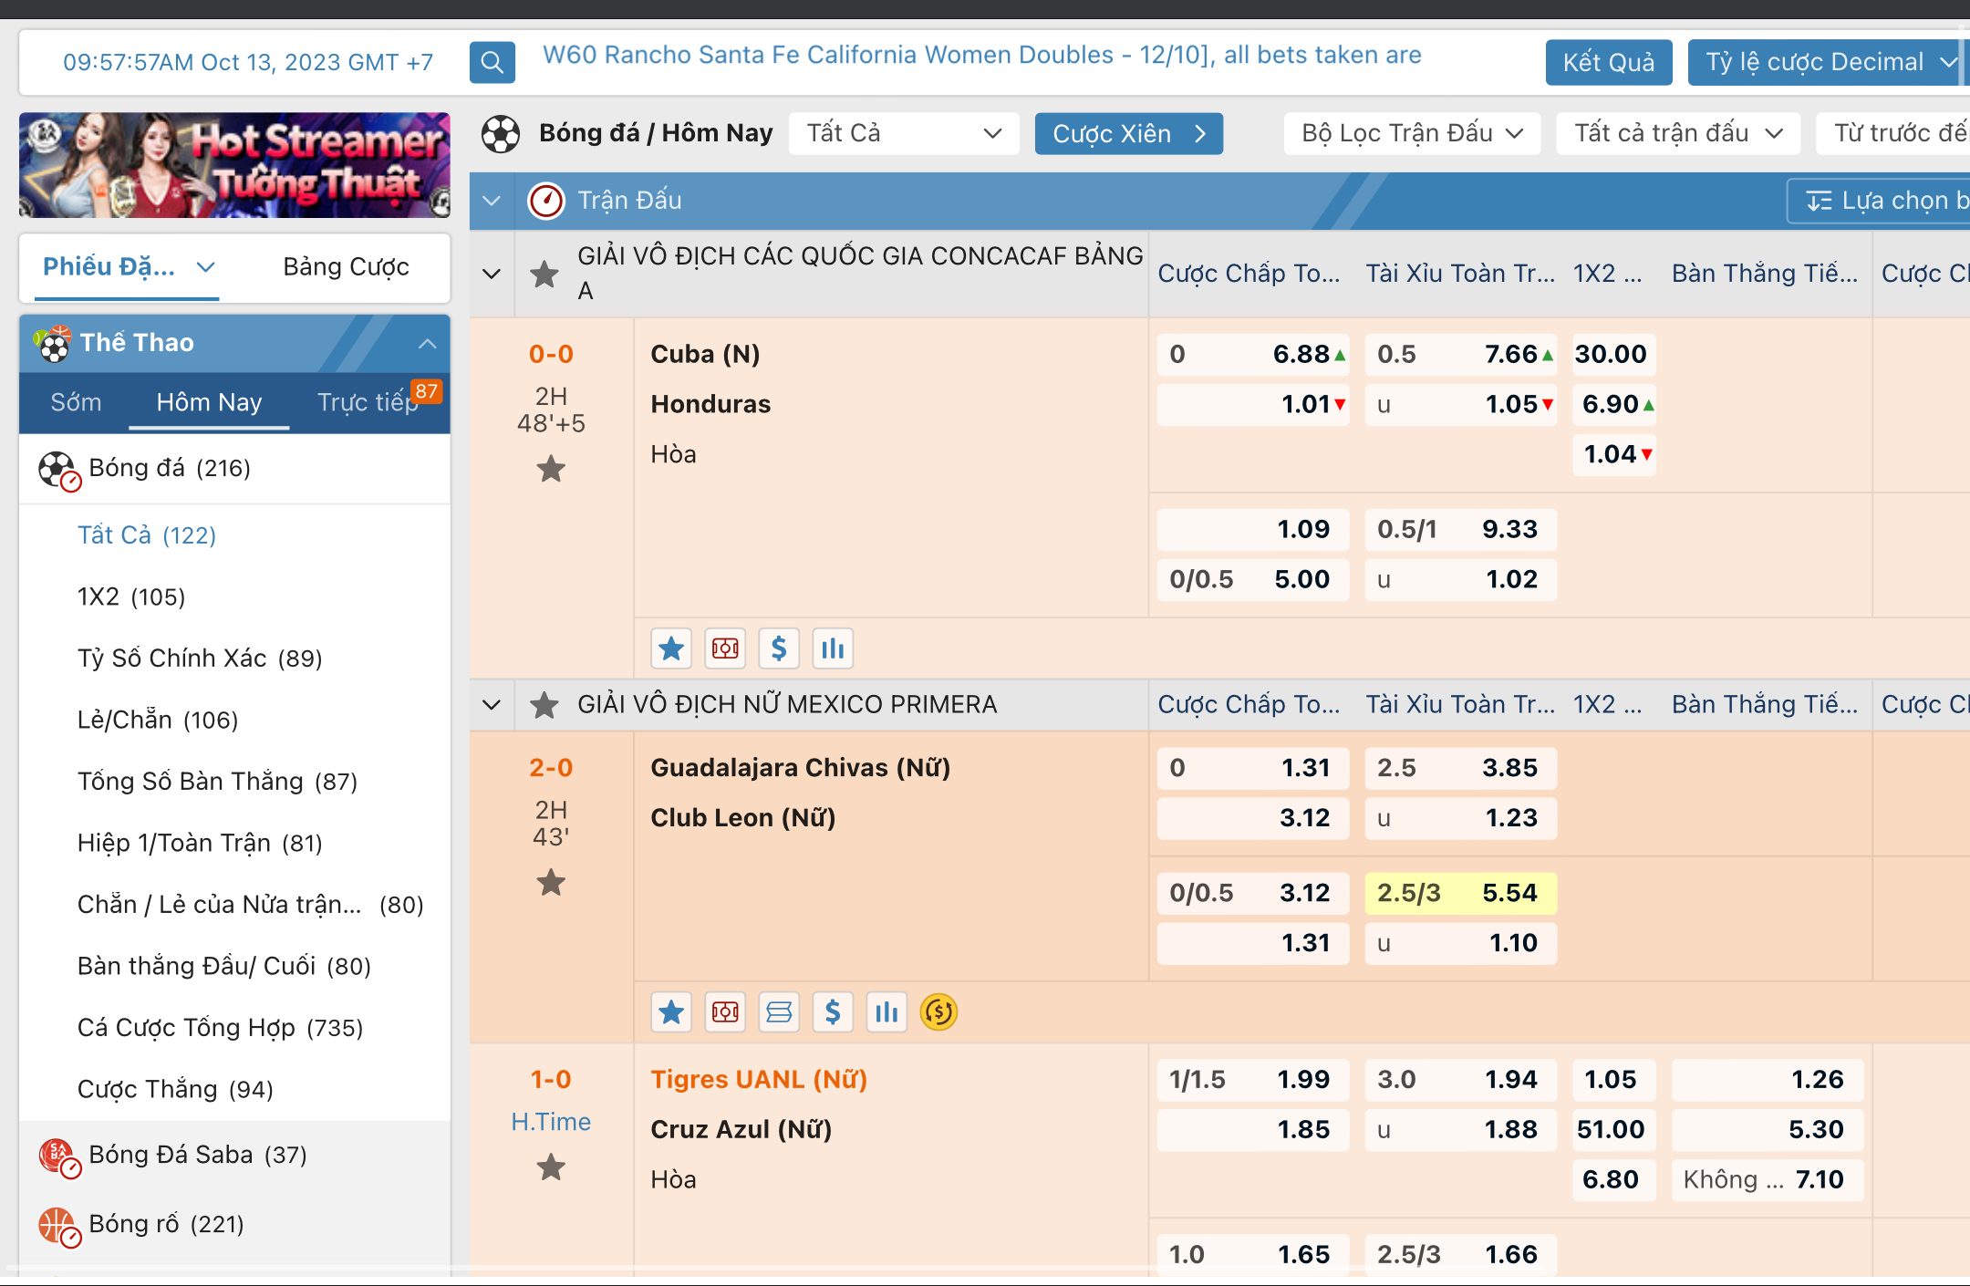1970x1286 pixels.
Task: Click the Sớm early matches tab
Action: pos(76,402)
